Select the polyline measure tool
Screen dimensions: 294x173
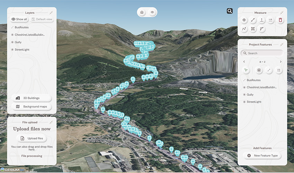point(244,29)
